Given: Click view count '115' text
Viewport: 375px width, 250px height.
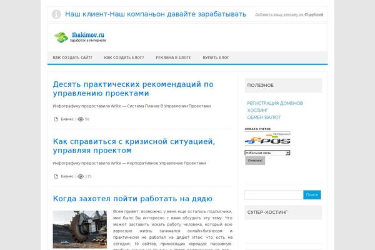Looking at the screenshot, I should (x=88, y=176).
